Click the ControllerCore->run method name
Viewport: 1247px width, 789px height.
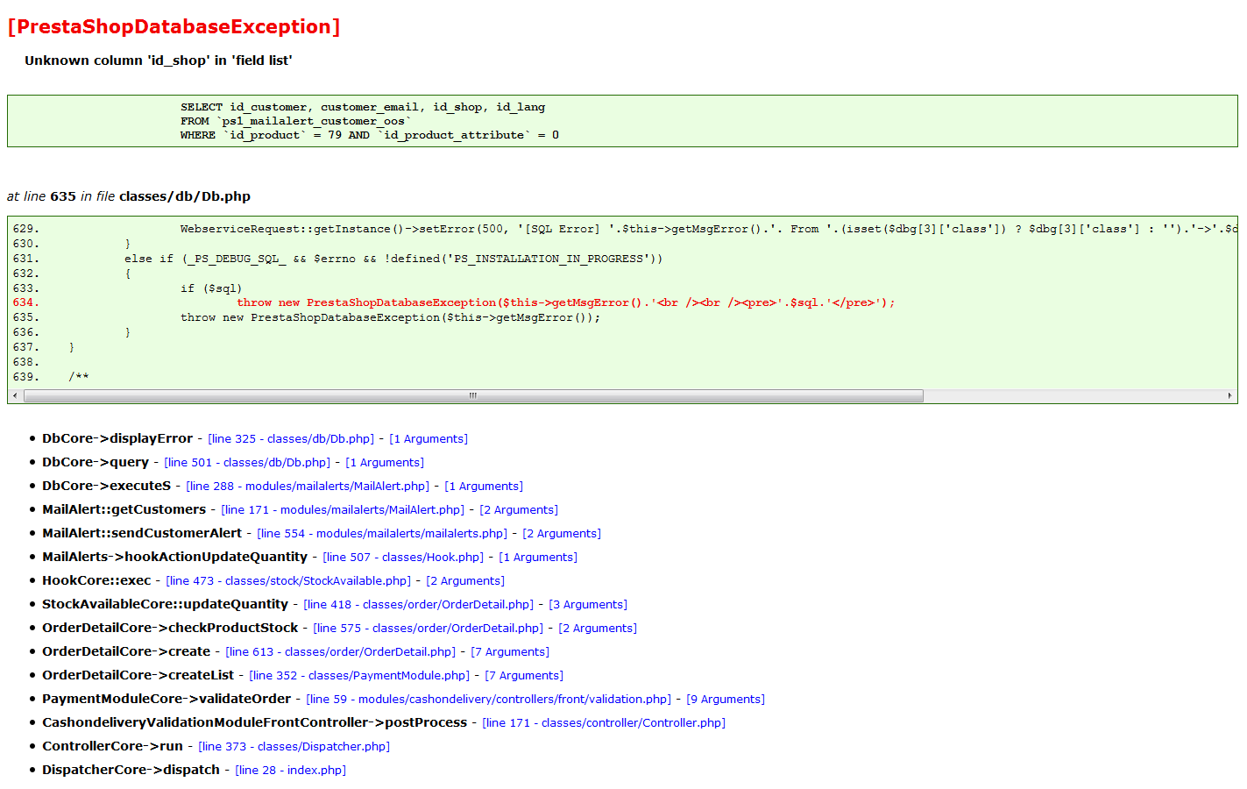tap(113, 746)
